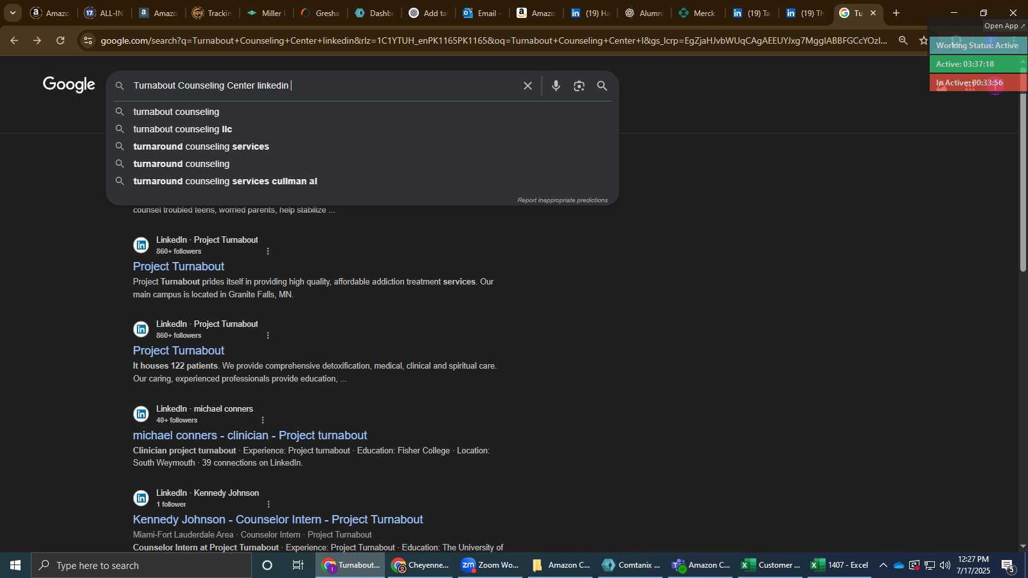Viewport: 1028px width, 578px height.
Task: Open taskbar clock showing 12:27 PM
Action: tap(973, 565)
